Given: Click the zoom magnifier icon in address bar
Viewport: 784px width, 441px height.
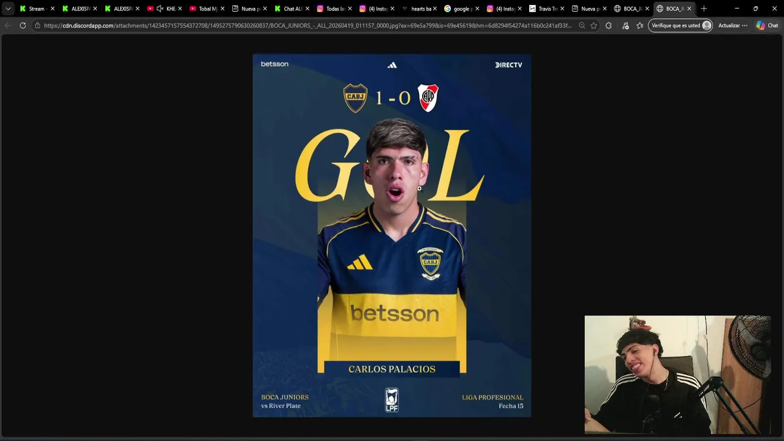Looking at the screenshot, I should (x=582, y=26).
